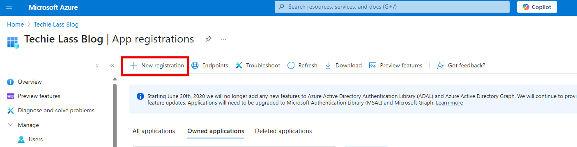Click the feedback person icon

pyautogui.click(x=441, y=65)
